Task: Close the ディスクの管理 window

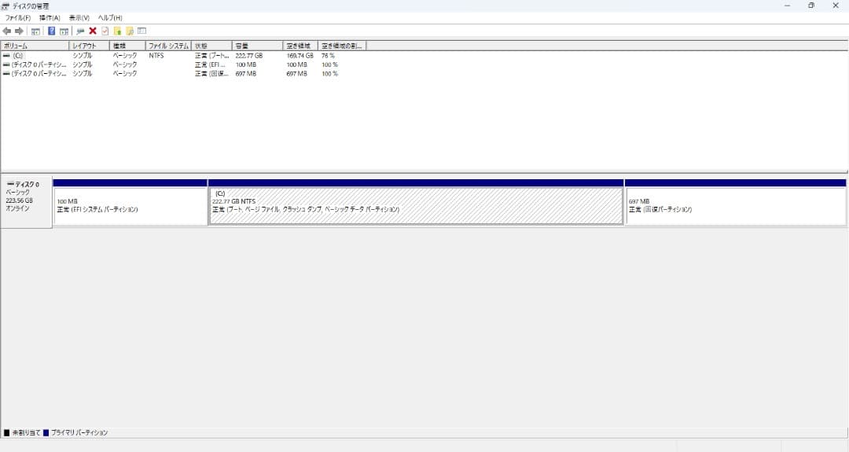Action: tap(836, 6)
